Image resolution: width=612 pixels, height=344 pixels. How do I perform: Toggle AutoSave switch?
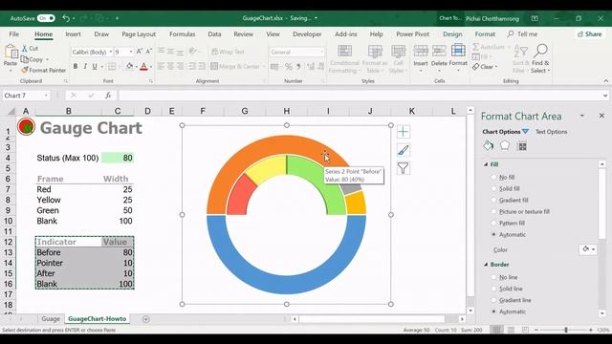(46, 18)
